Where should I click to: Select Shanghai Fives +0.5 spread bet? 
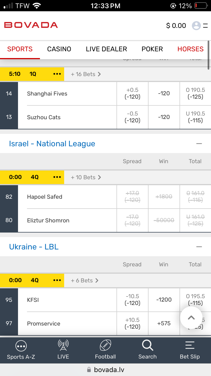coord(133,94)
